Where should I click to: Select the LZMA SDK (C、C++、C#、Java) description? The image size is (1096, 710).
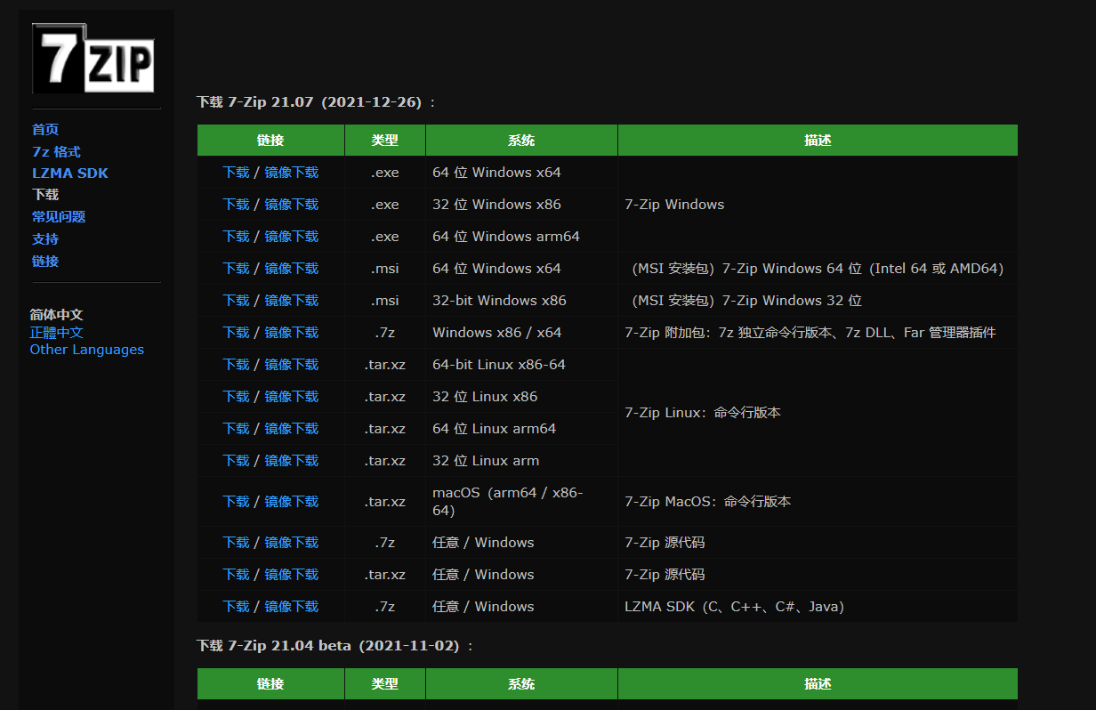pyautogui.click(x=735, y=607)
